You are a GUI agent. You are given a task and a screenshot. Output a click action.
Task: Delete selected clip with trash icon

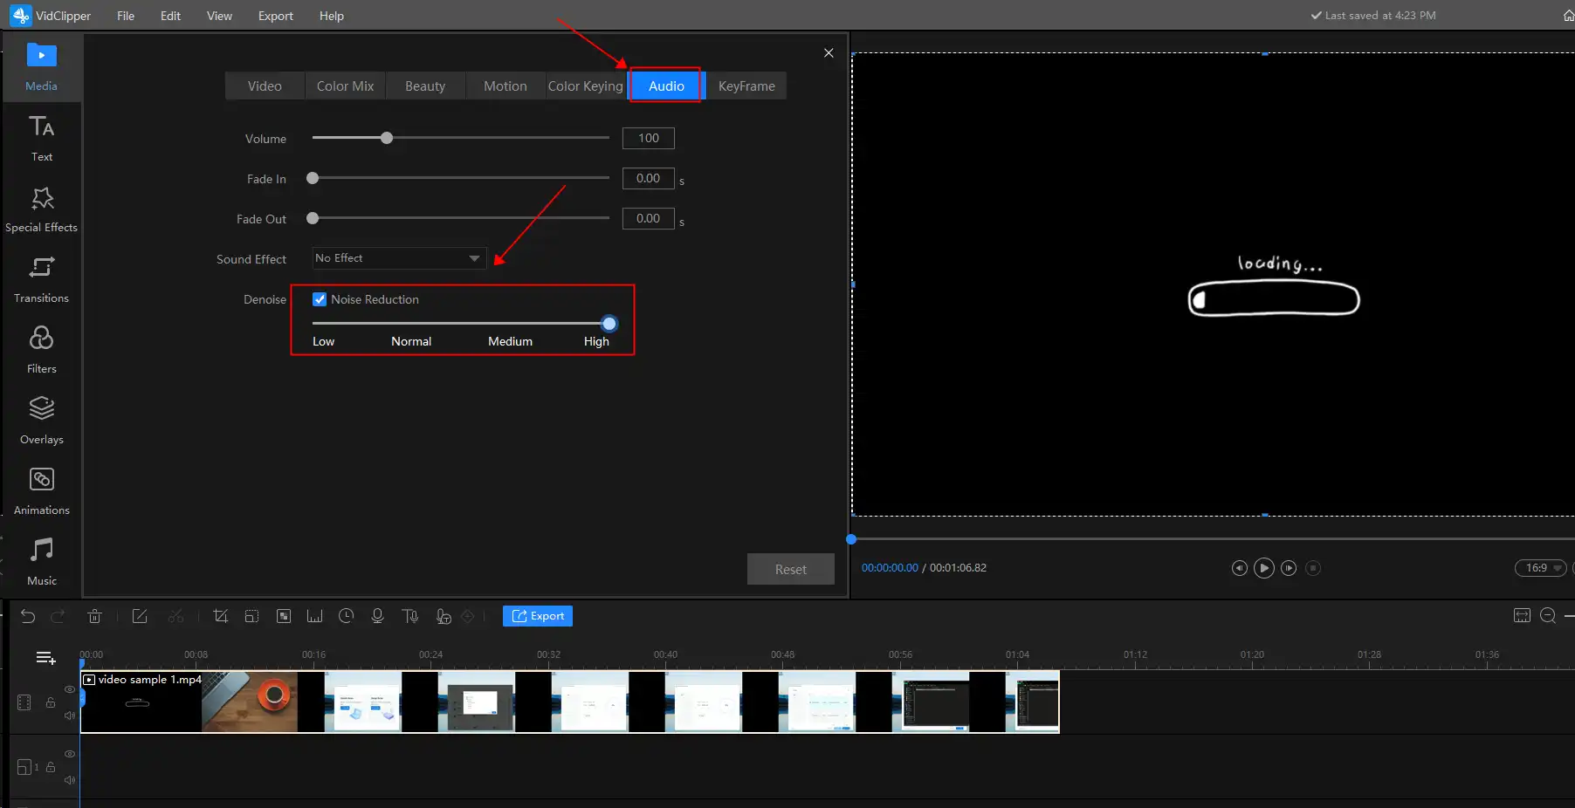tap(95, 616)
